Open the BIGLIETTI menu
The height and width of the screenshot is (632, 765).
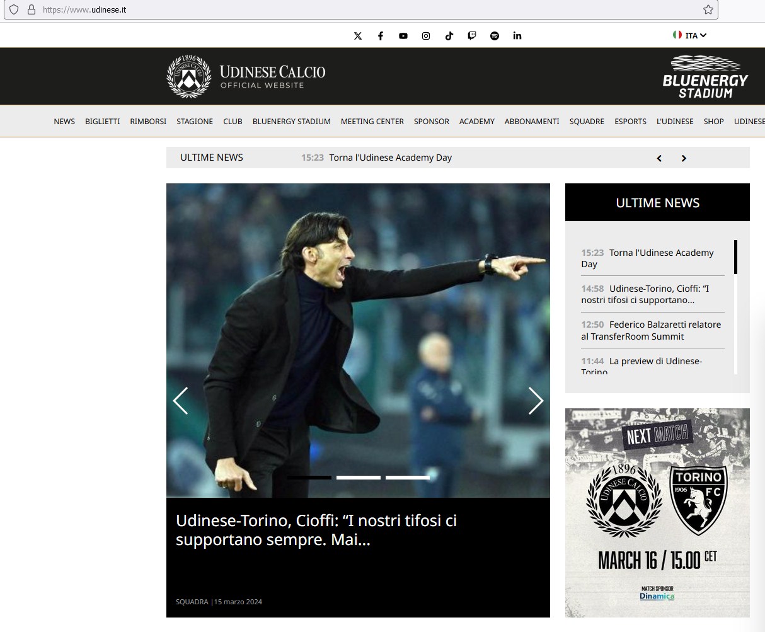click(x=103, y=122)
